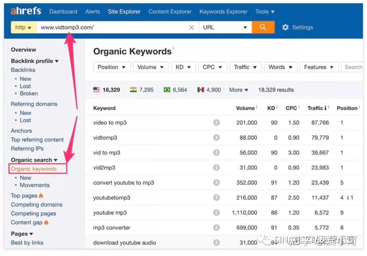367x256 pixels.
Task: Open the Content Explorer tab
Action: [x=170, y=11]
